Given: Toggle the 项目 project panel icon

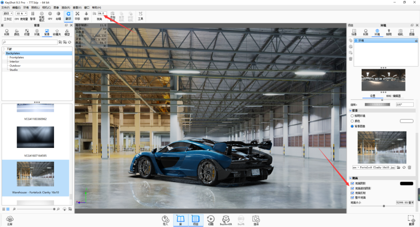Looking at the screenshot, I should [196, 220].
